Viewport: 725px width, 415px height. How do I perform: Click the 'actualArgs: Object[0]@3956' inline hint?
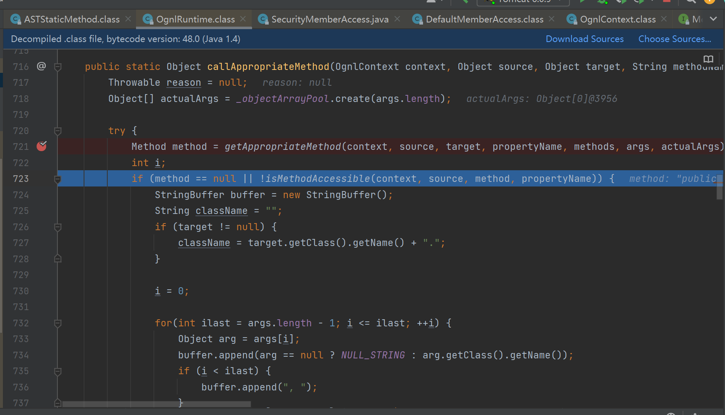(542, 99)
